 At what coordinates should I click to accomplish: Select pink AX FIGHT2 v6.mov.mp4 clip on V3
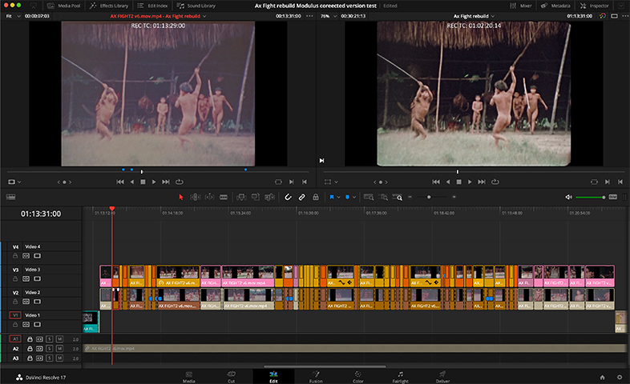pos(248,274)
